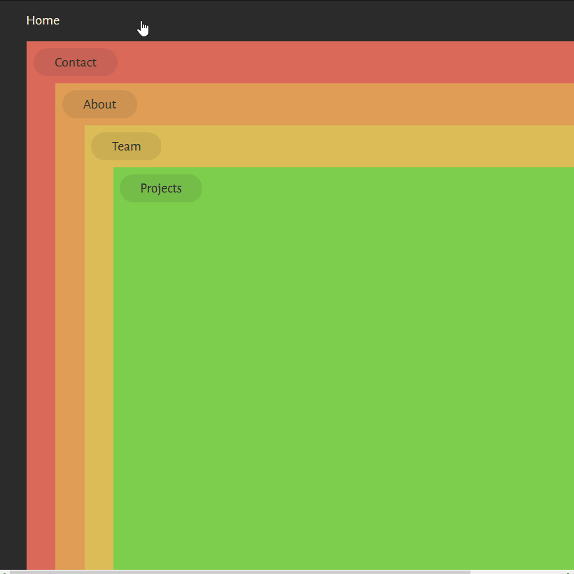Screen dimensions: 574x574
Task: Click the orange About panel background
Action: point(315,104)
